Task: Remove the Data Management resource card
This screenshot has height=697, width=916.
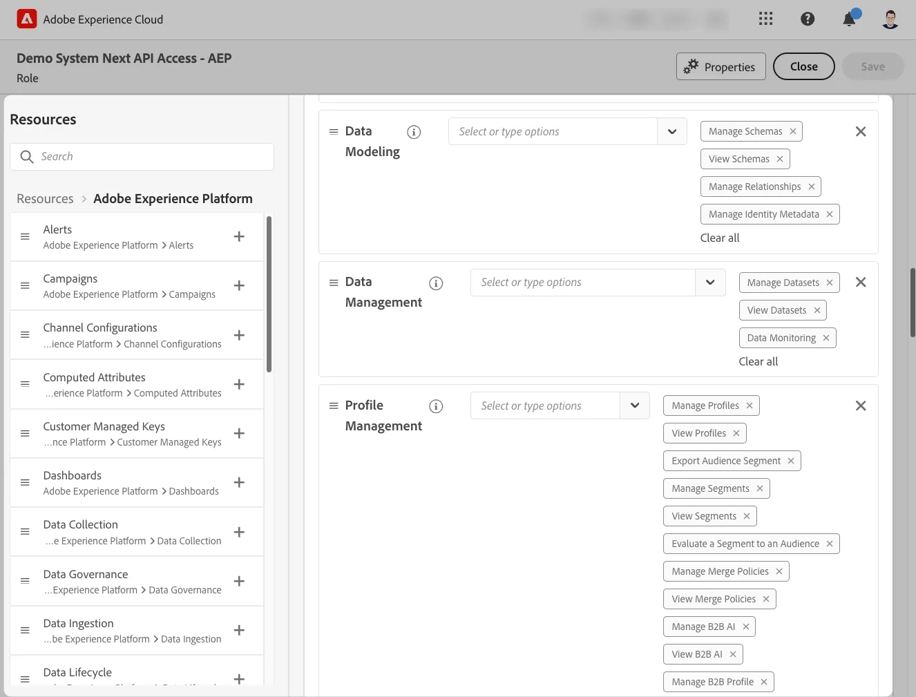Action: coord(861,282)
